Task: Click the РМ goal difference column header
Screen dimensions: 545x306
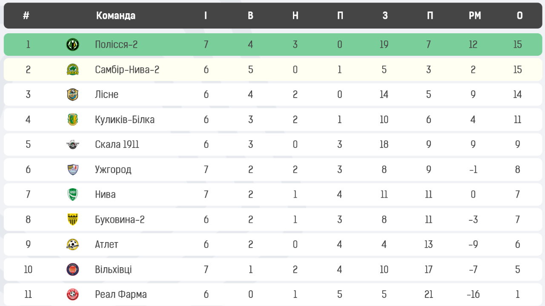Action: [x=475, y=16]
